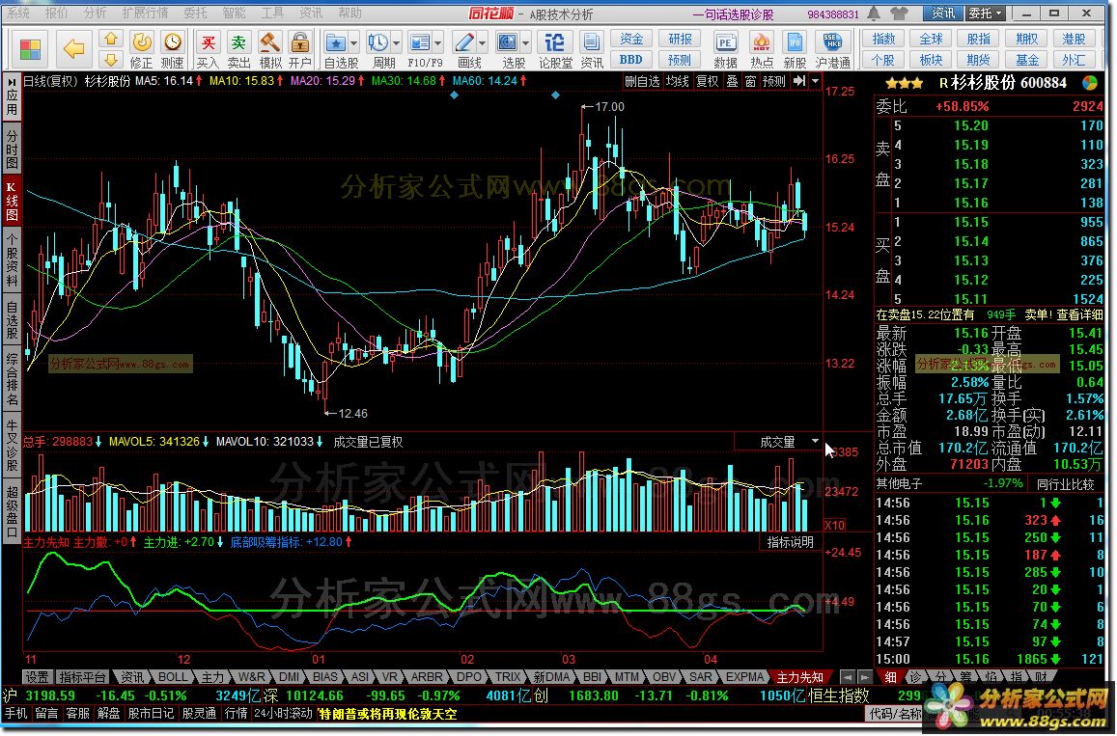Select the 分时图 sidebar tab
Image resolution: width=1117 pixels, height=736 pixels.
pyautogui.click(x=13, y=149)
